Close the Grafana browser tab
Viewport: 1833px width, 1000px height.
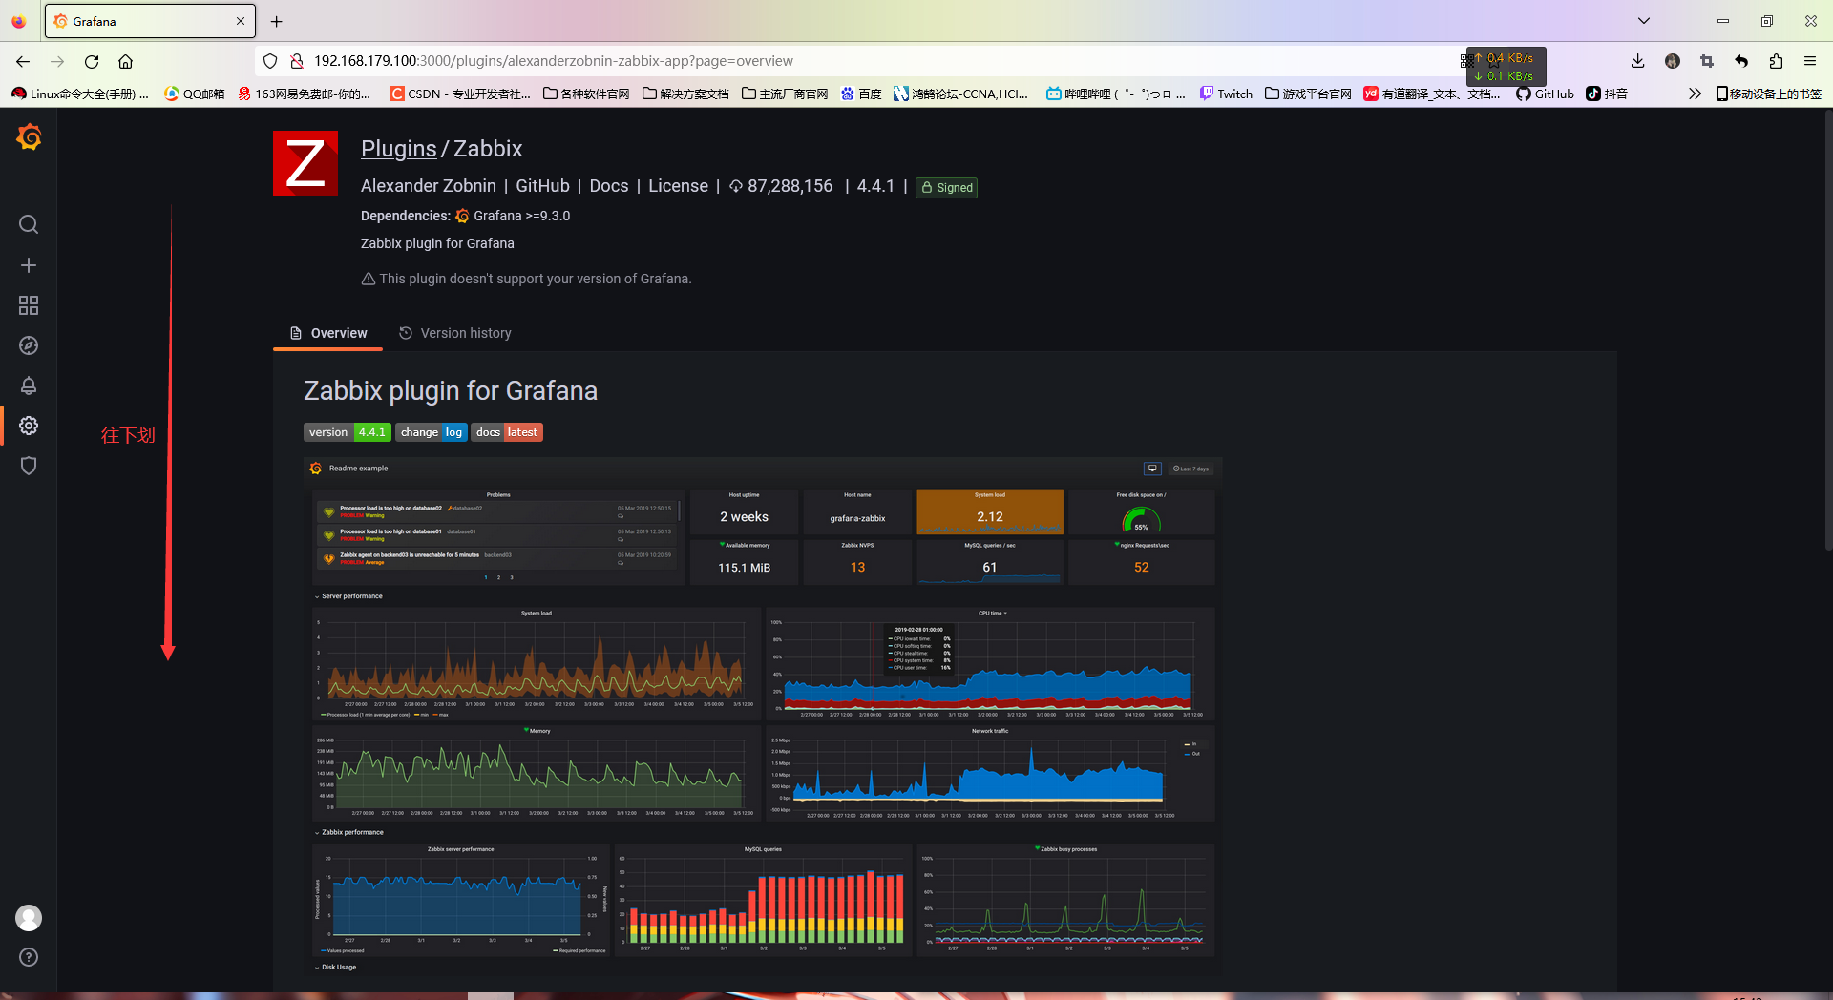(x=241, y=21)
